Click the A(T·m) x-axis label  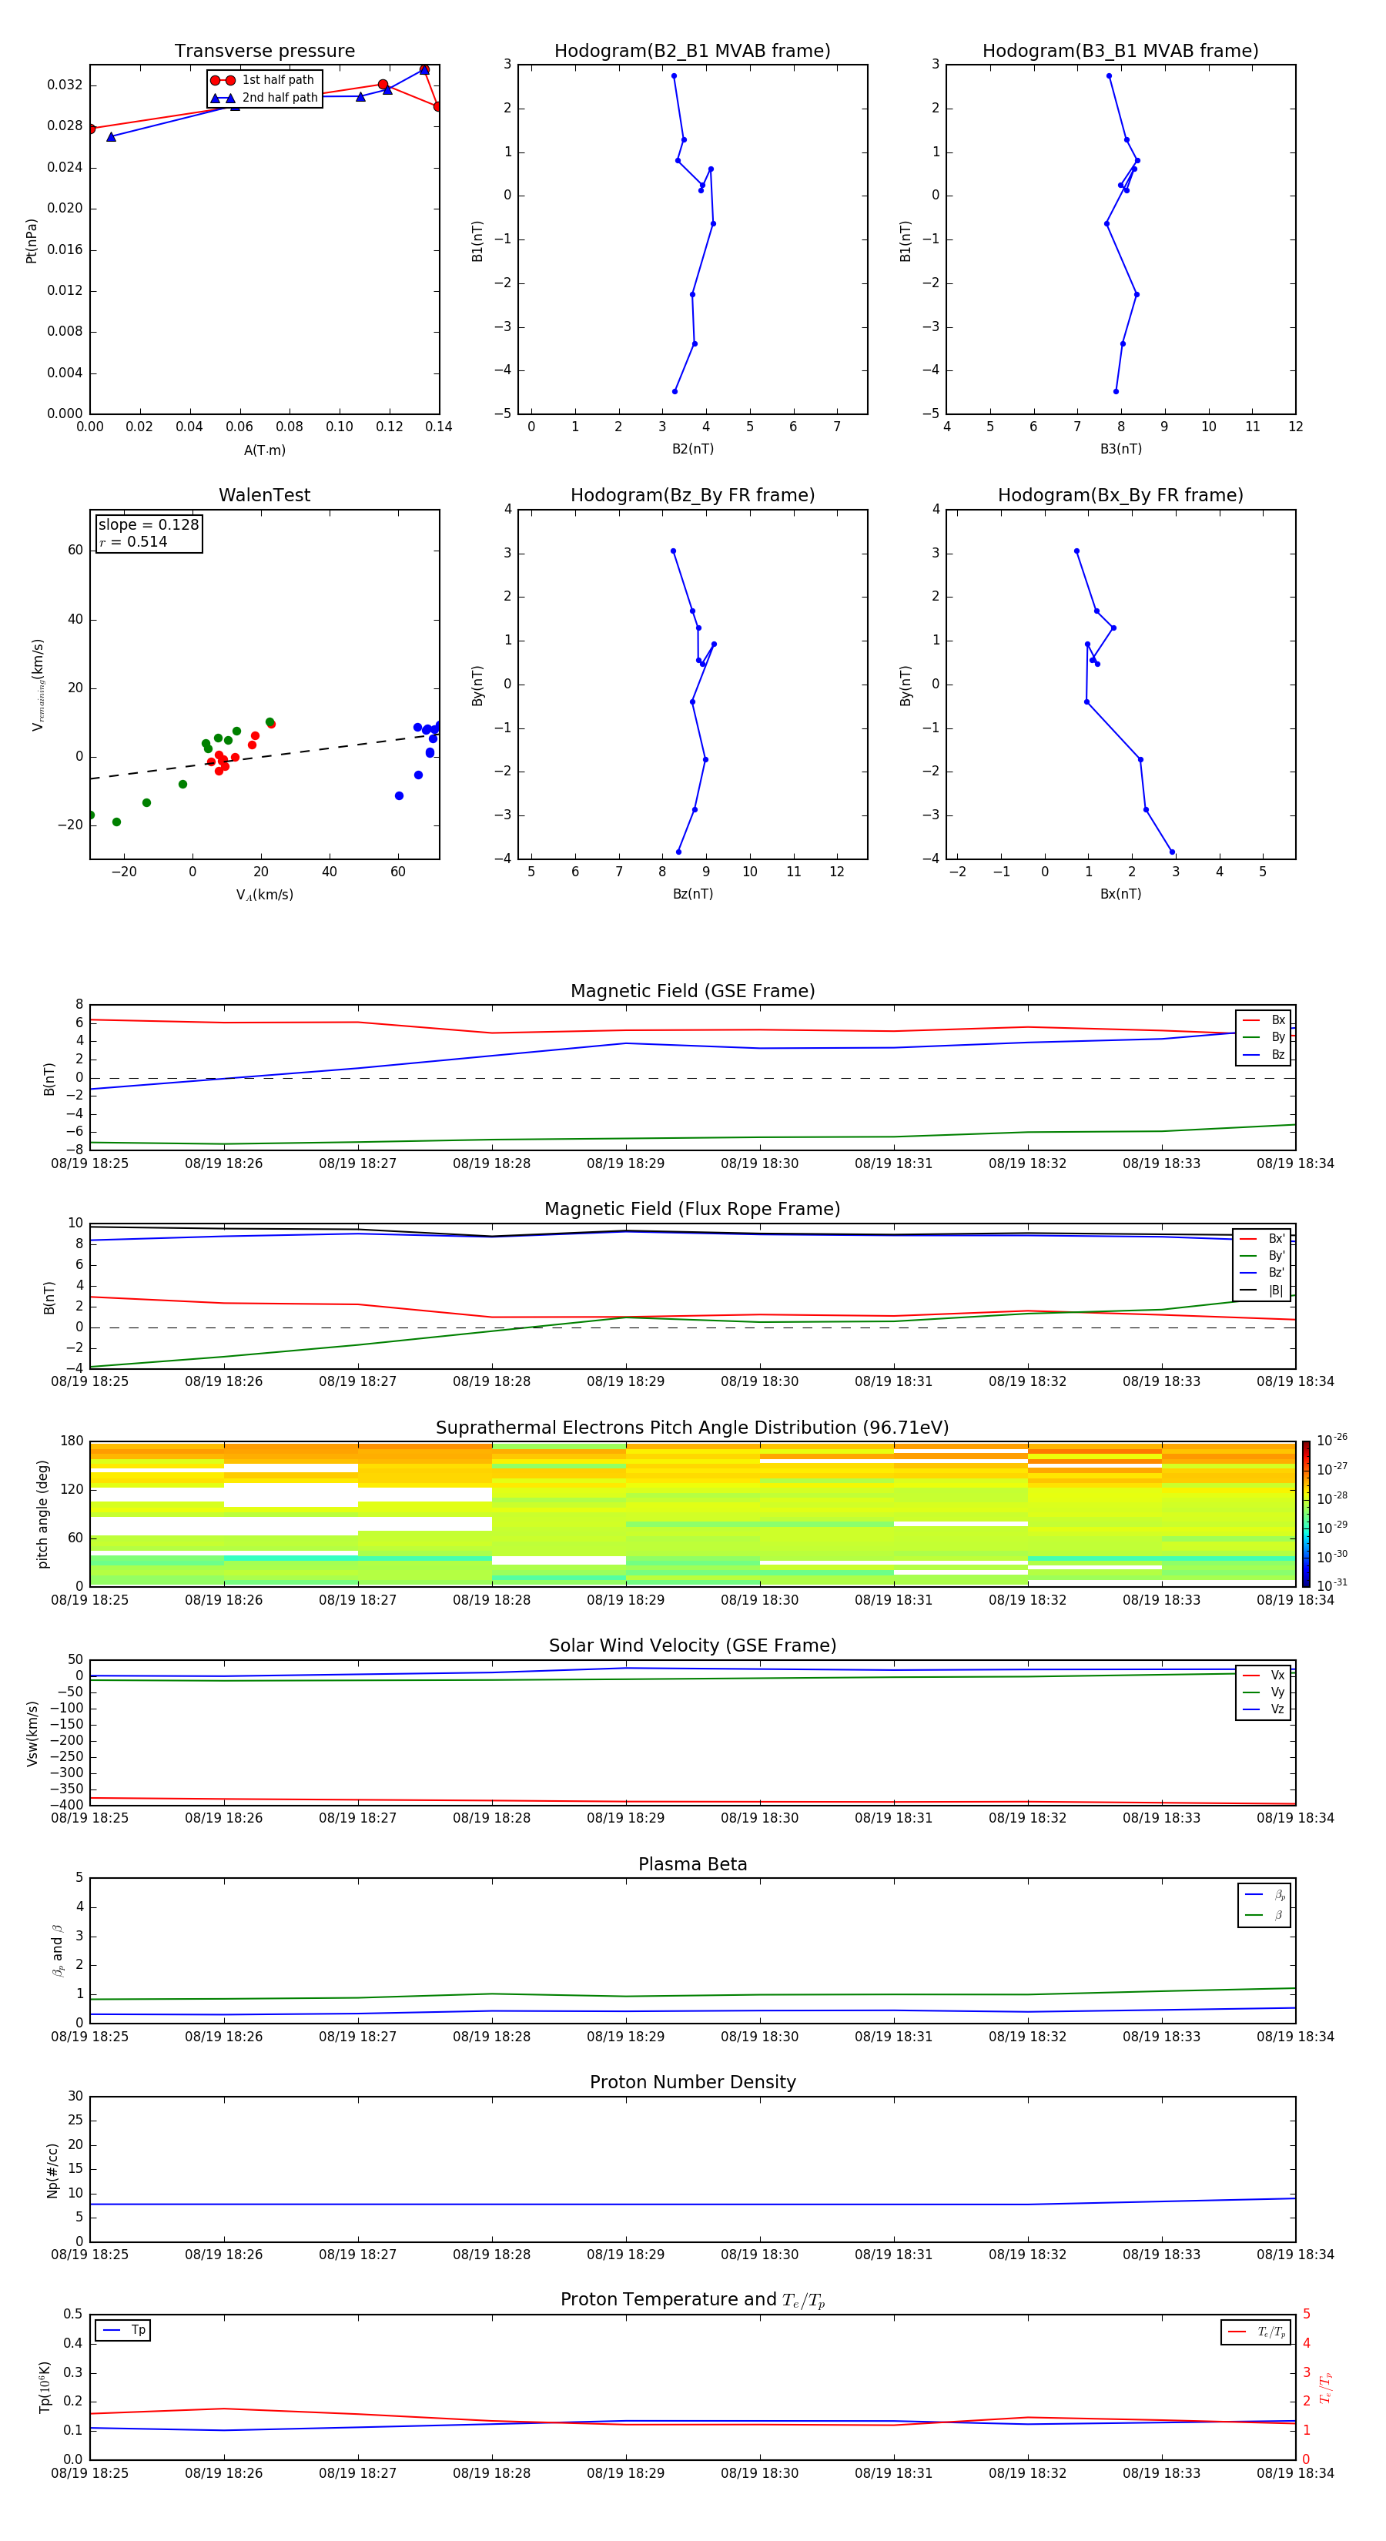pos(264,450)
